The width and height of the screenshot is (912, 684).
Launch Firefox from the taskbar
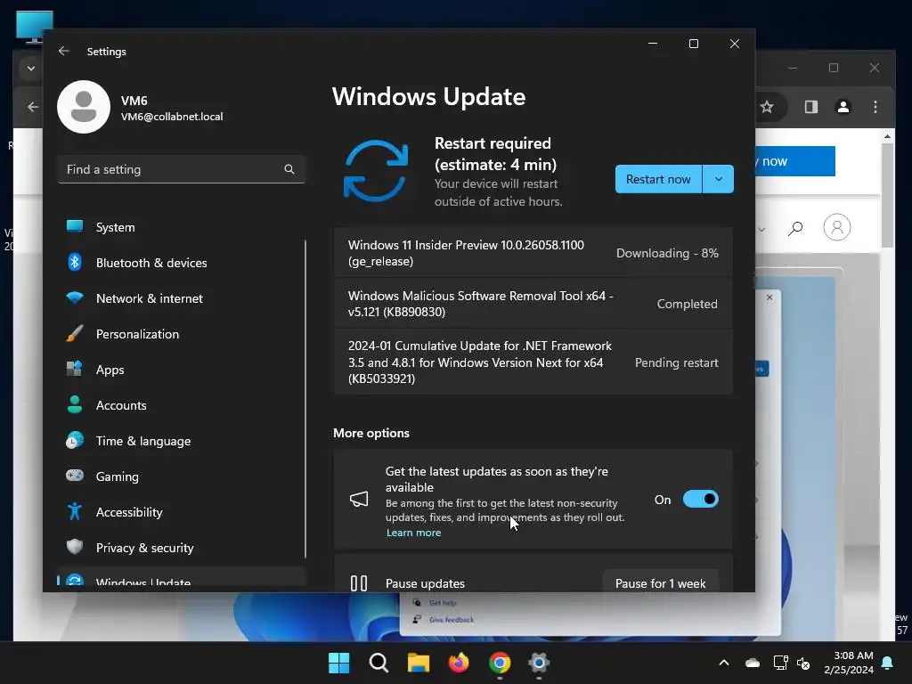click(459, 663)
